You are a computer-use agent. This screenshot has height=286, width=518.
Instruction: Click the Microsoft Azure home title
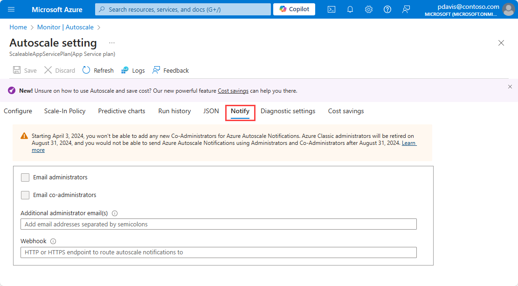(x=57, y=10)
